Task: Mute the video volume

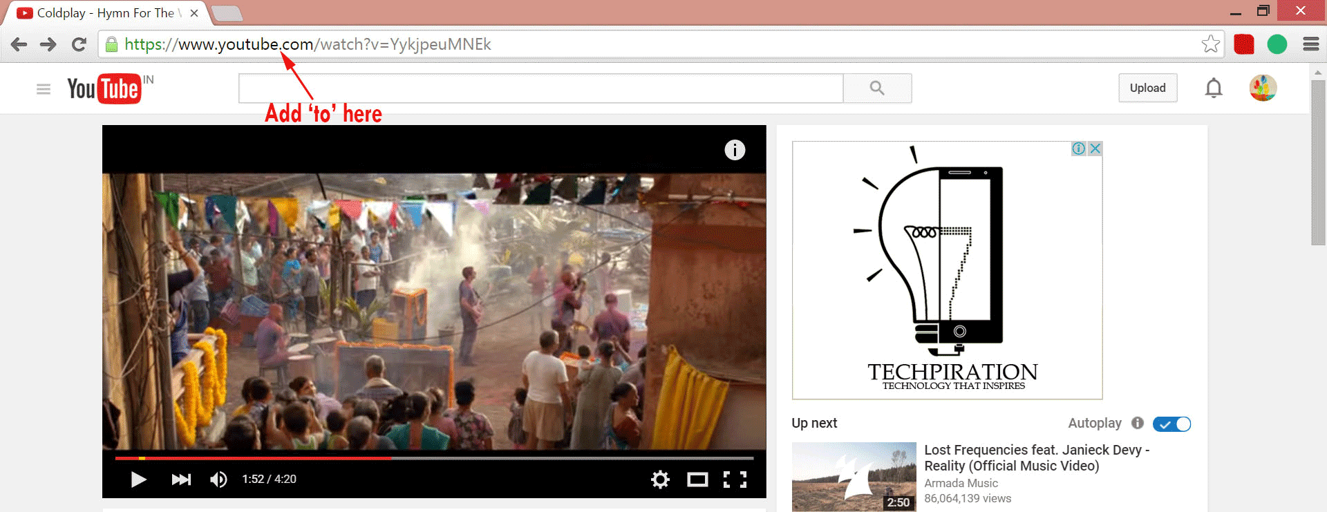Action: tap(218, 480)
